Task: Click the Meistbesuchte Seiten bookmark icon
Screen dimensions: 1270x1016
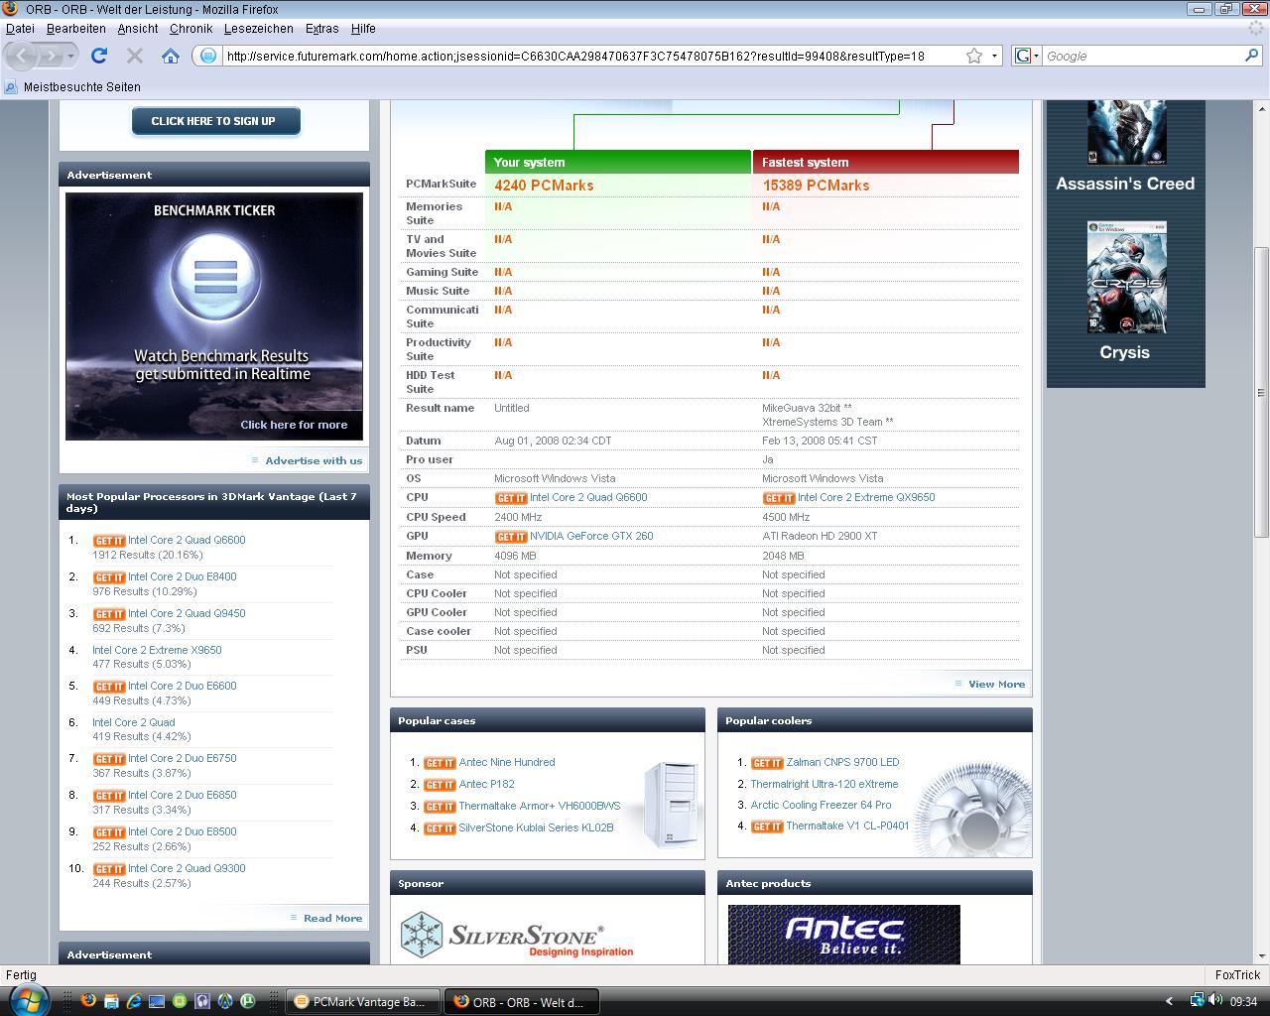Action: (x=11, y=87)
